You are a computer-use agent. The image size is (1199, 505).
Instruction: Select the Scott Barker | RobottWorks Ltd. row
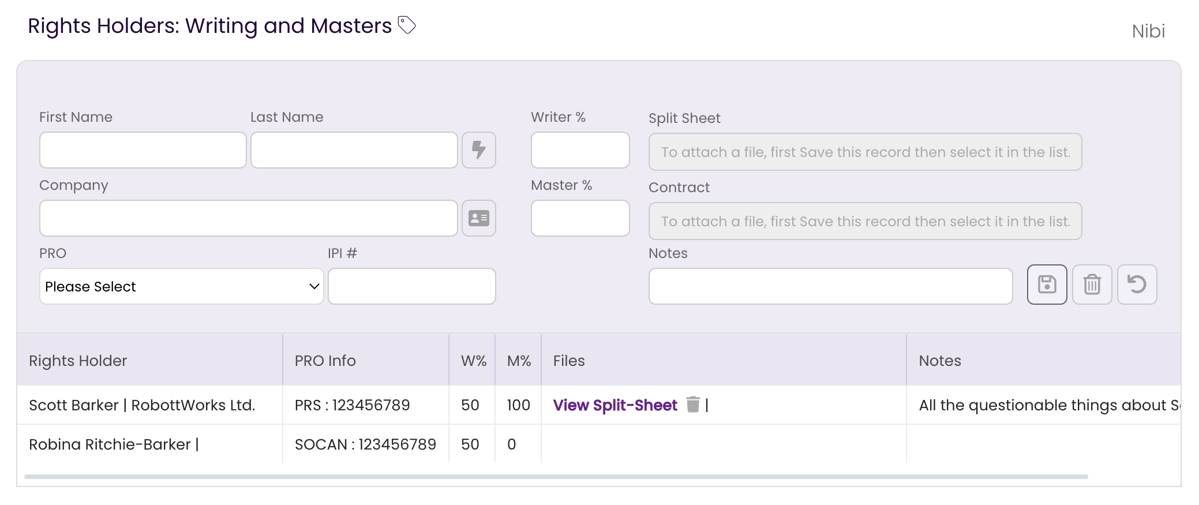point(599,405)
